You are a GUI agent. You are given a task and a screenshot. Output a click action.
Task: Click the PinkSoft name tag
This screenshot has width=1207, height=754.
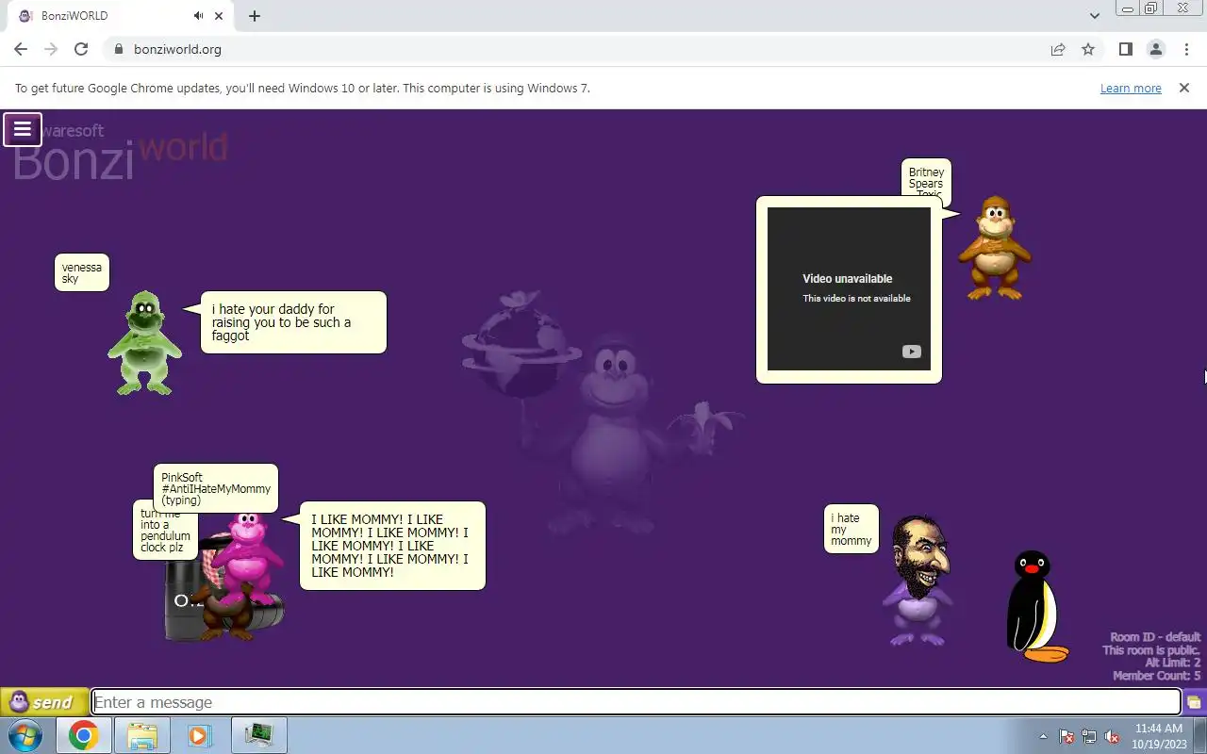pos(216,488)
